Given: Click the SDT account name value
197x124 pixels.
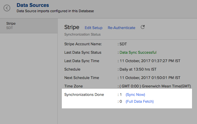Looking at the screenshot, I should [x=123, y=44].
